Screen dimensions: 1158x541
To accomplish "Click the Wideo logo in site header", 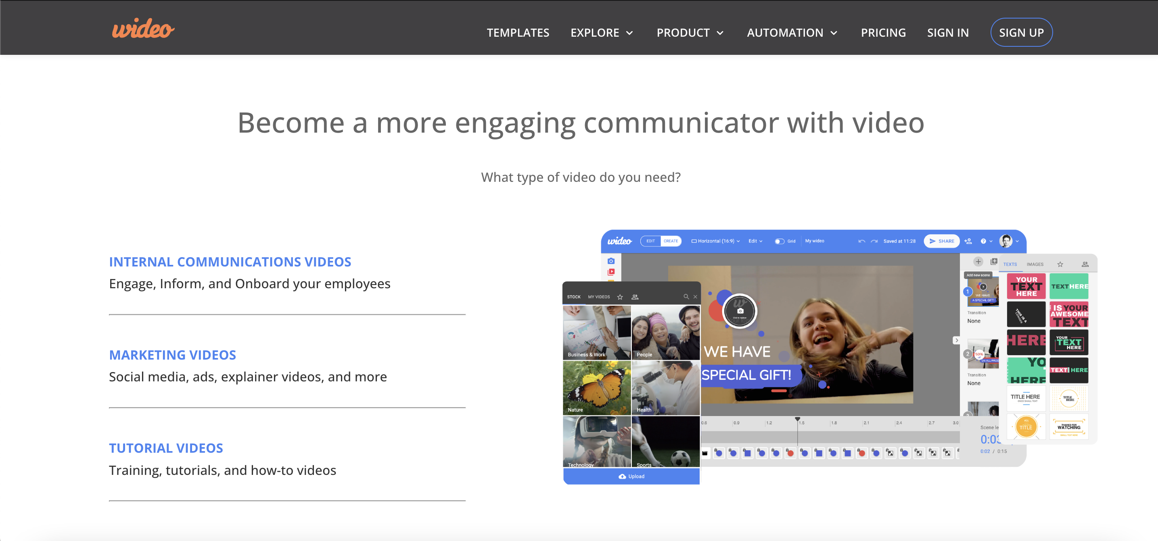I will click(x=143, y=29).
